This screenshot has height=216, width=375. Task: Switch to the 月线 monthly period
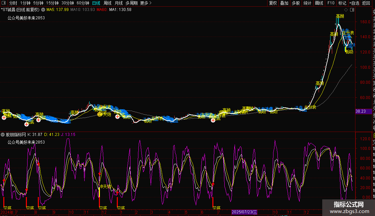(118, 3)
